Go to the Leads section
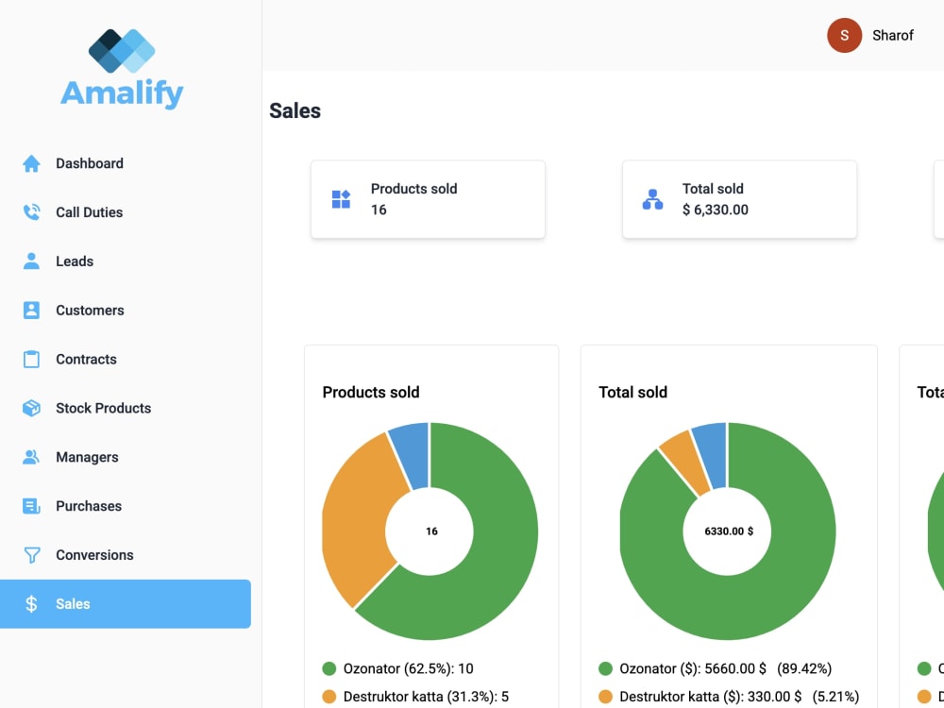 point(126,261)
